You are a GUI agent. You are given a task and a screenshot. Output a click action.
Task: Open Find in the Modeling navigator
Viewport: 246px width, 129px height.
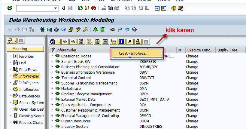(23, 63)
